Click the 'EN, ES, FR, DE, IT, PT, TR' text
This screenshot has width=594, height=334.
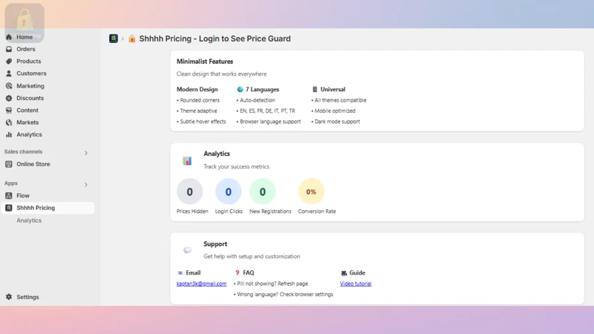(267, 111)
